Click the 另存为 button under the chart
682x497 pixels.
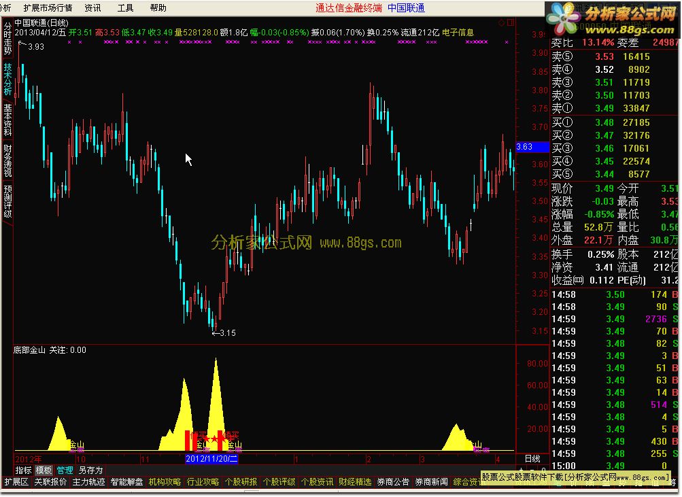[x=90, y=470]
